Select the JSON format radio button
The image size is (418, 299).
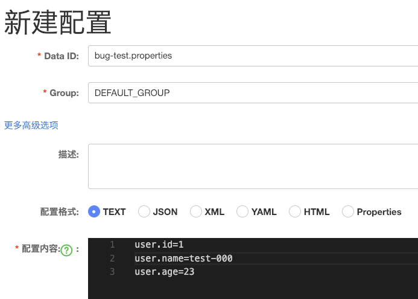pos(144,211)
